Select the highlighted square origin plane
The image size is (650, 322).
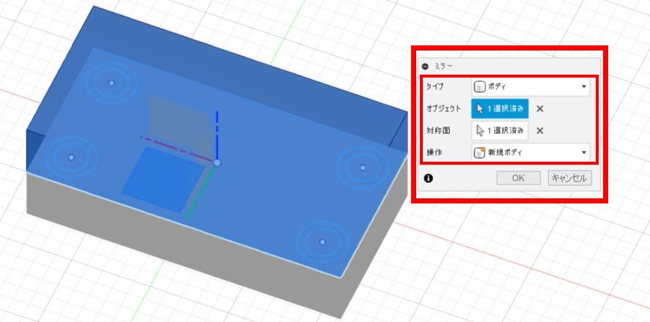click(x=163, y=179)
